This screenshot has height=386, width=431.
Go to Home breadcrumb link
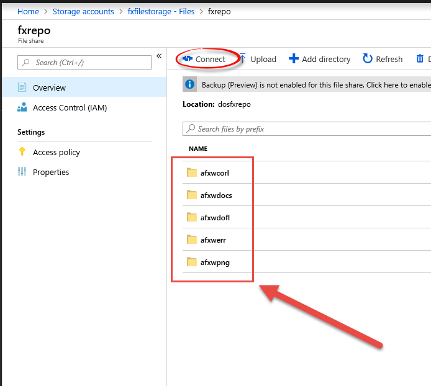click(x=28, y=12)
